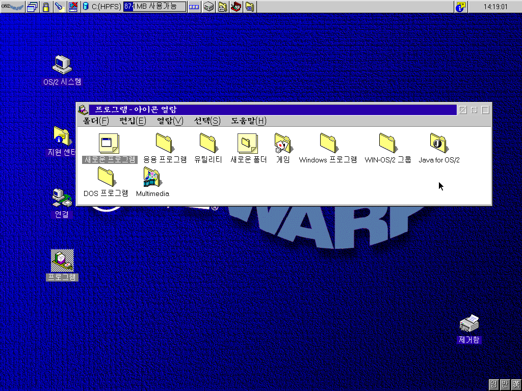This screenshot has height=391, width=522.
Task: Select the 새로운 폴더 template icon
Action: (248, 148)
